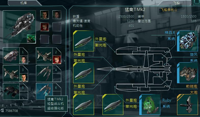Screen dimensions: 200x117
Task: Click the highlighted slot 6 ship
Action: pos(44,91)
